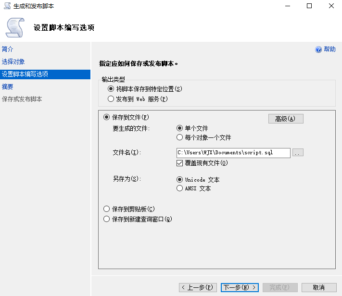Minimize the 生成和发布脚本 window

tap(288, 6)
